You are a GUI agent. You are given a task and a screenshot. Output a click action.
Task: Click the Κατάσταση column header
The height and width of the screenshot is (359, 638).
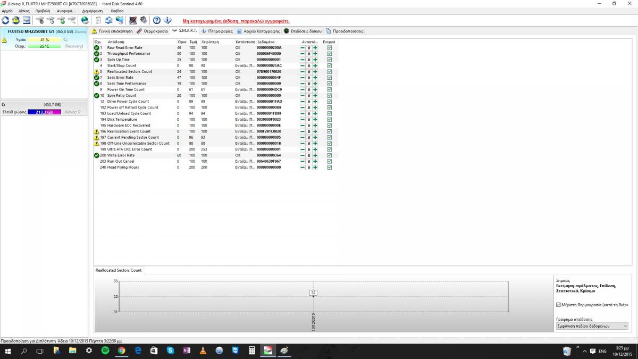point(245,41)
